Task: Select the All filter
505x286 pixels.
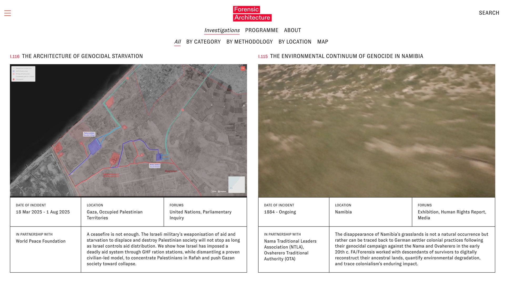Action: (x=177, y=42)
